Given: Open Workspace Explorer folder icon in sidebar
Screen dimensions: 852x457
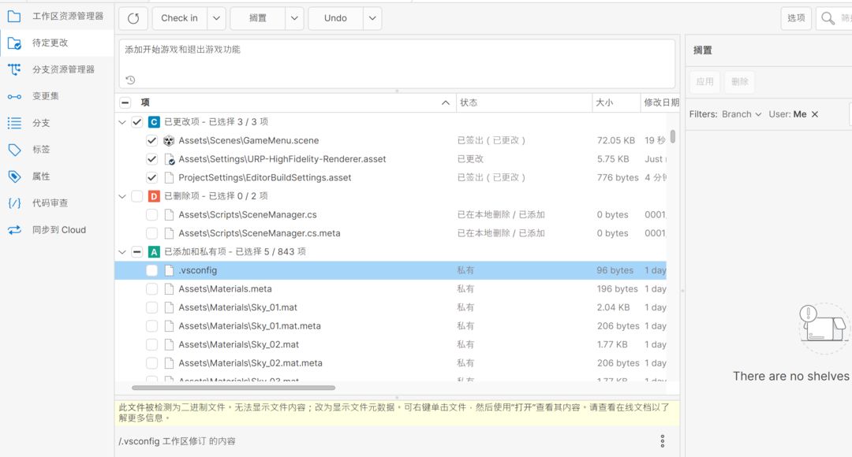Looking at the screenshot, I should tap(14, 16).
